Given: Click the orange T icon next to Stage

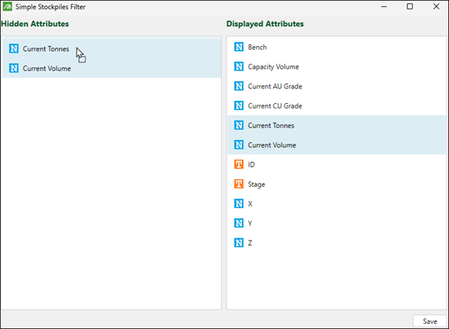Looking at the screenshot, I should click(x=239, y=184).
